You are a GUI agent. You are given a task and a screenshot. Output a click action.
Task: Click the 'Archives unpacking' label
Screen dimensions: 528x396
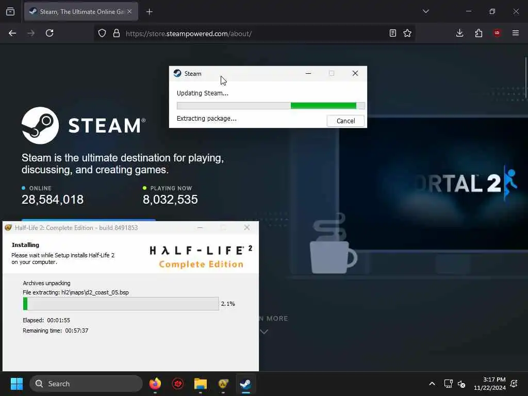coord(46,283)
